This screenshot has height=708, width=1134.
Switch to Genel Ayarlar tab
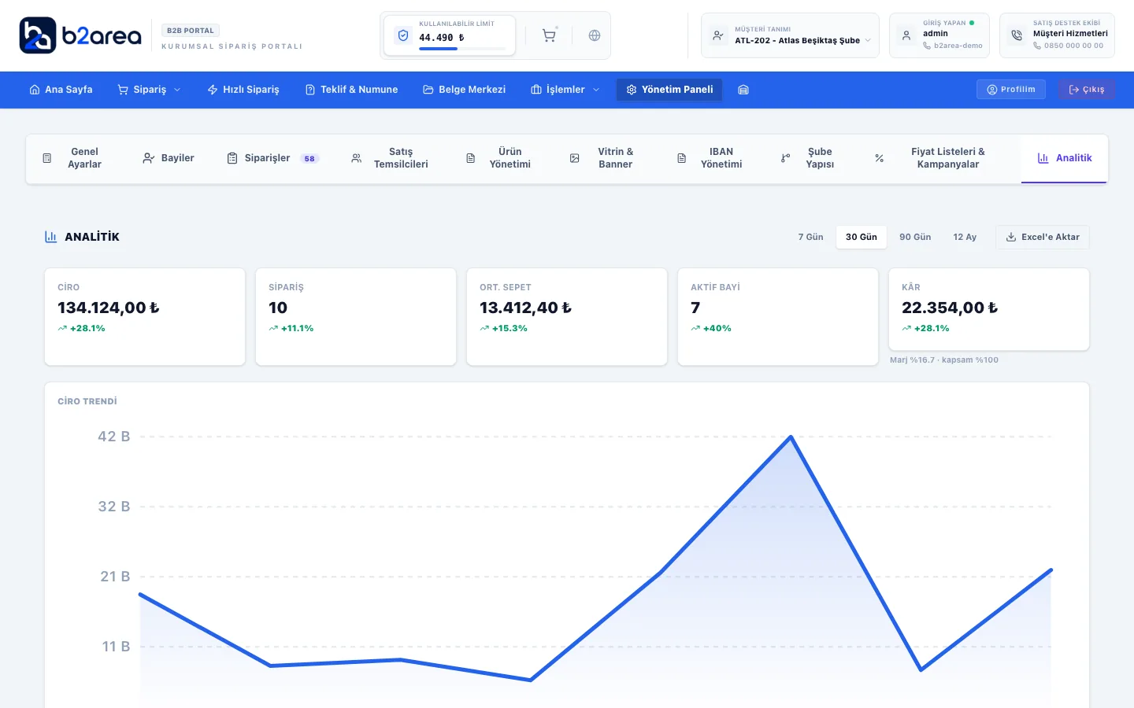coord(73,158)
